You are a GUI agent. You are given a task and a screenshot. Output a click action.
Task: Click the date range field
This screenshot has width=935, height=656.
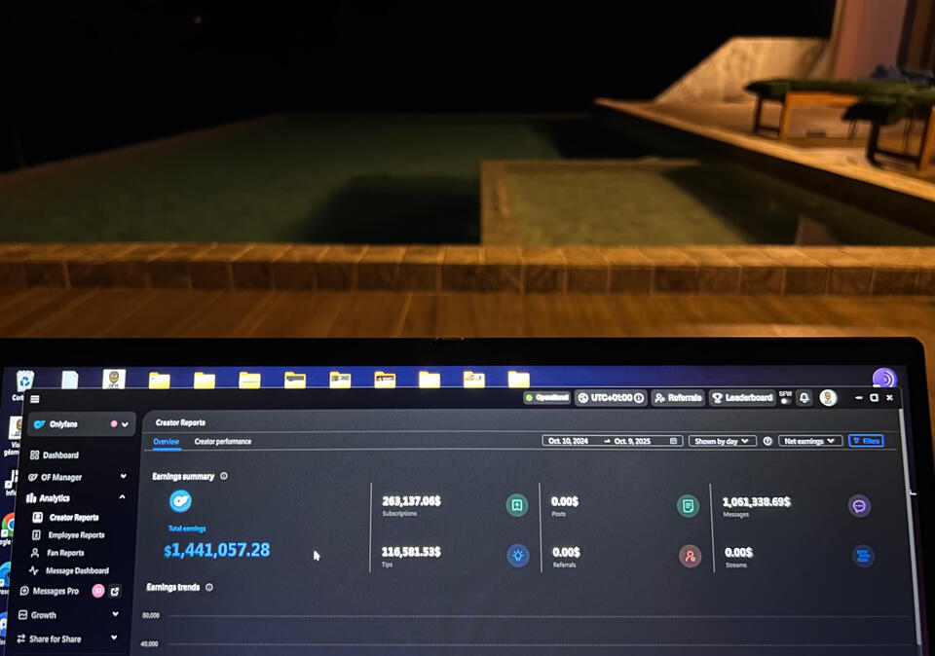tap(612, 441)
